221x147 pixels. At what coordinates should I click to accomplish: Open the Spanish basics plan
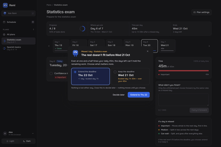(x=18, y=48)
